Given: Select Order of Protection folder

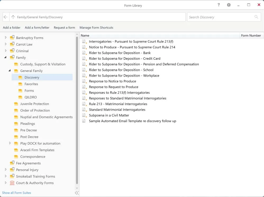Looking at the screenshot, I should pos(35,110).
